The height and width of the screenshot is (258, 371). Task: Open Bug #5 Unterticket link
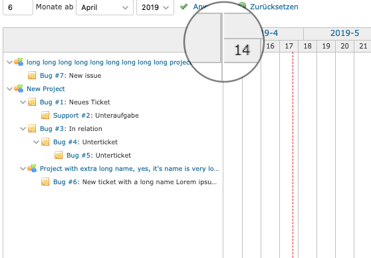[78, 155]
